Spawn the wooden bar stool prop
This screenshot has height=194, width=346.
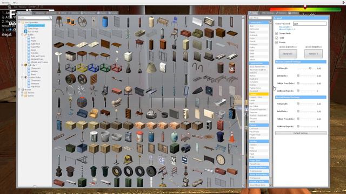(59, 22)
